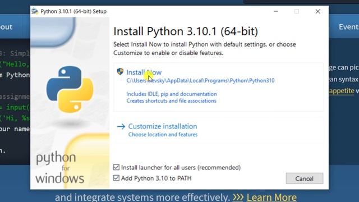Click the arrow icon beside Customize installation

121,126
